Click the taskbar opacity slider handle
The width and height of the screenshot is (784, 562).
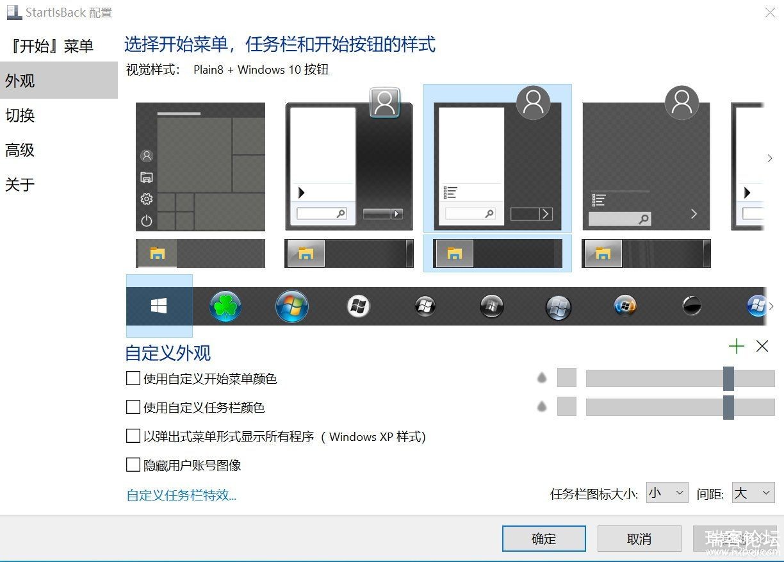728,408
